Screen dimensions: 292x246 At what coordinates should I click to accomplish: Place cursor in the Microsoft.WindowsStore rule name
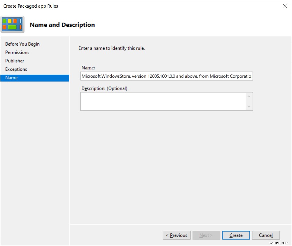tap(166, 76)
